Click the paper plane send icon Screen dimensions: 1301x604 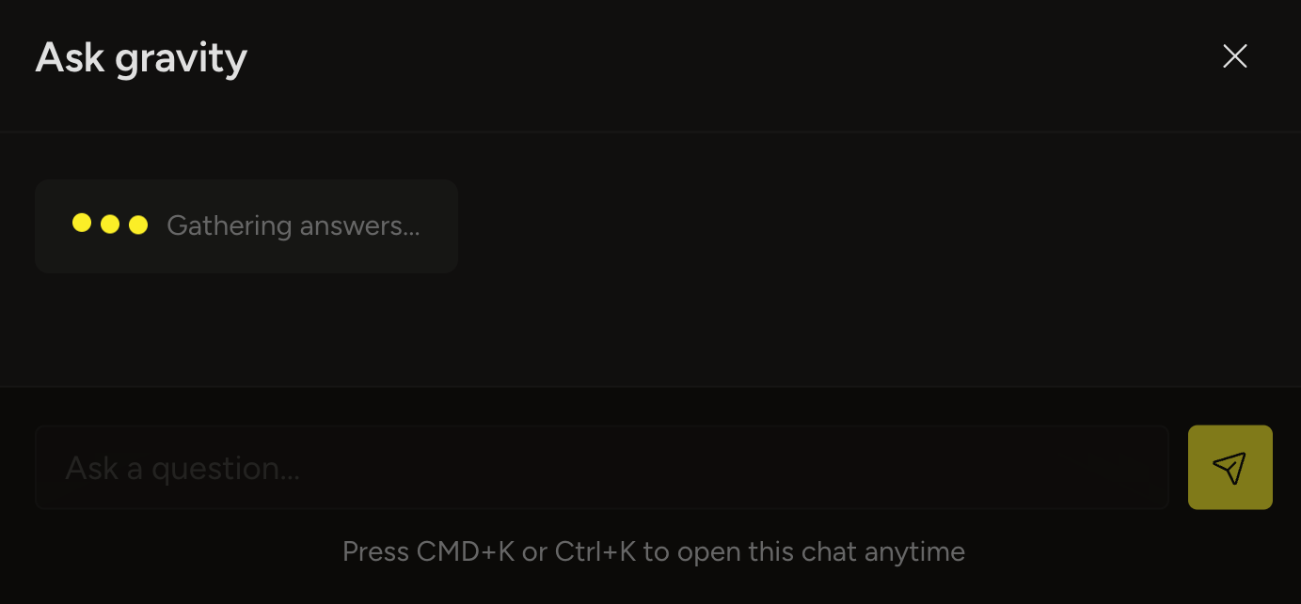click(1230, 468)
